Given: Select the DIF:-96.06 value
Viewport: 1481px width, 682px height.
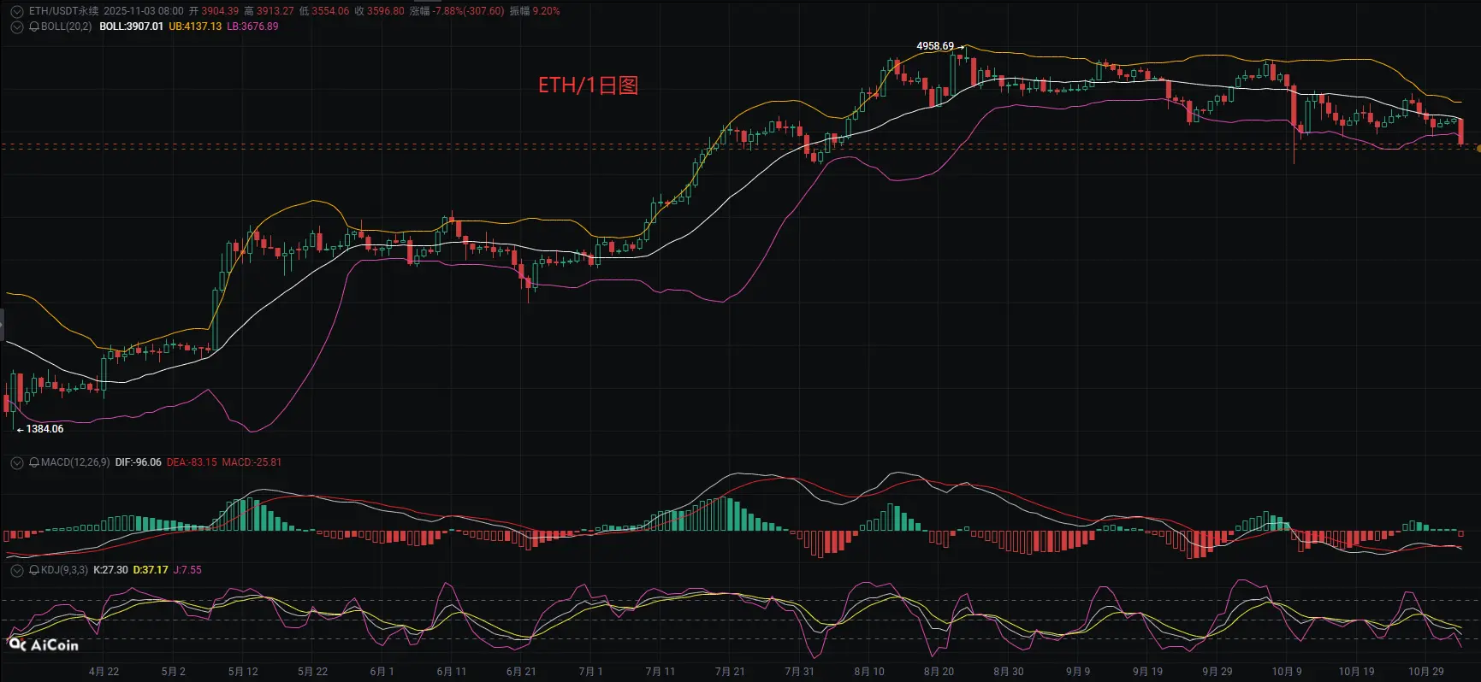Looking at the screenshot, I should (138, 462).
